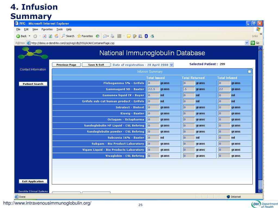Screen dimensions: 278x208
Task: Click the 'Selected Patient : 299' text
Action: click(207, 64)
